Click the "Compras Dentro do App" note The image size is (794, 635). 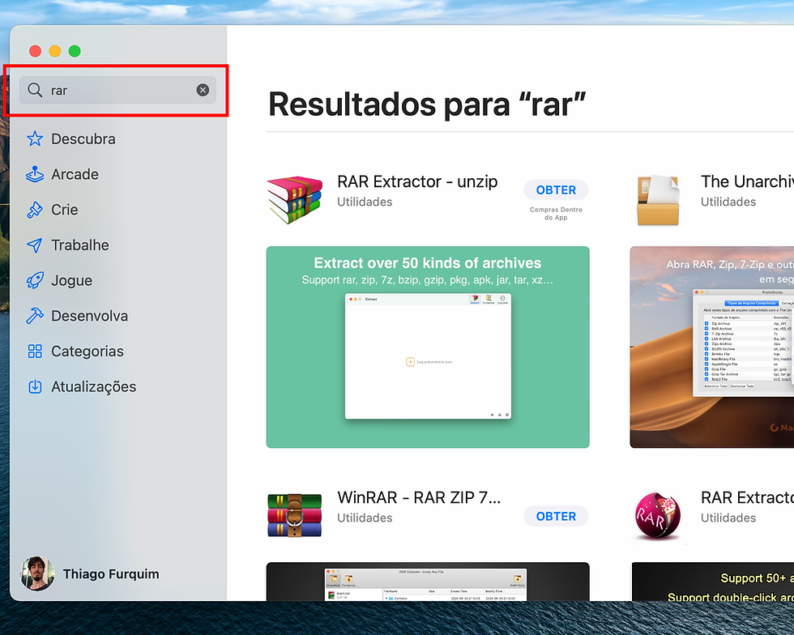(556, 213)
